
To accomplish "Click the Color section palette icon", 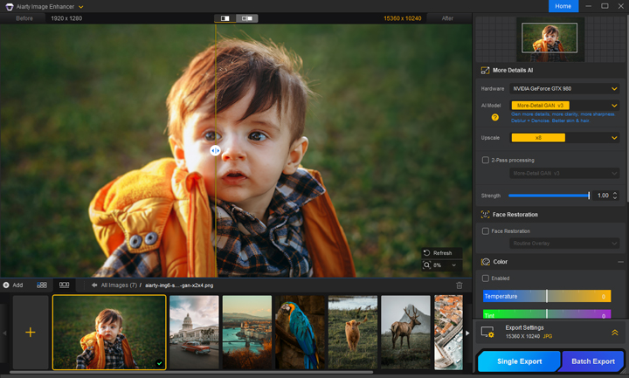I will 486,262.
